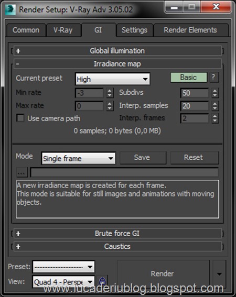Click the Interp. samples spinner arrows
This screenshot has width=236, height=297.
pos(215,106)
